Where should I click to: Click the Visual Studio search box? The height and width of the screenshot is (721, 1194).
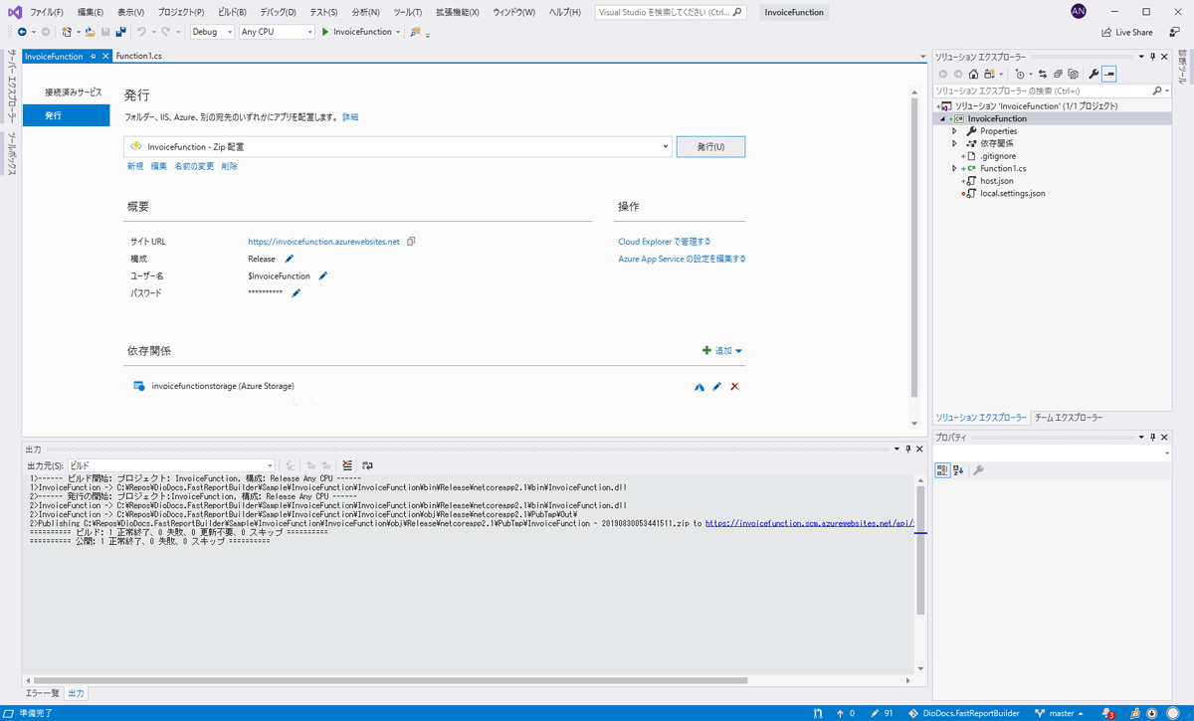(x=670, y=12)
